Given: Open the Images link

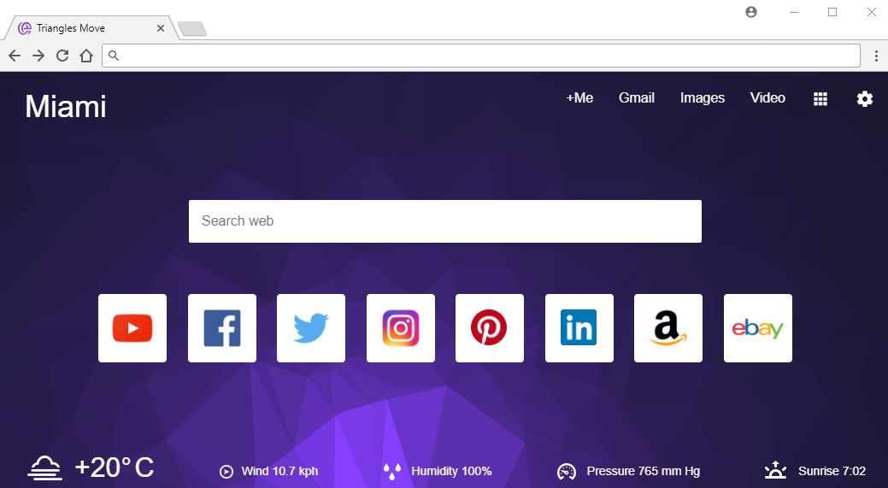Looking at the screenshot, I should [703, 98].
